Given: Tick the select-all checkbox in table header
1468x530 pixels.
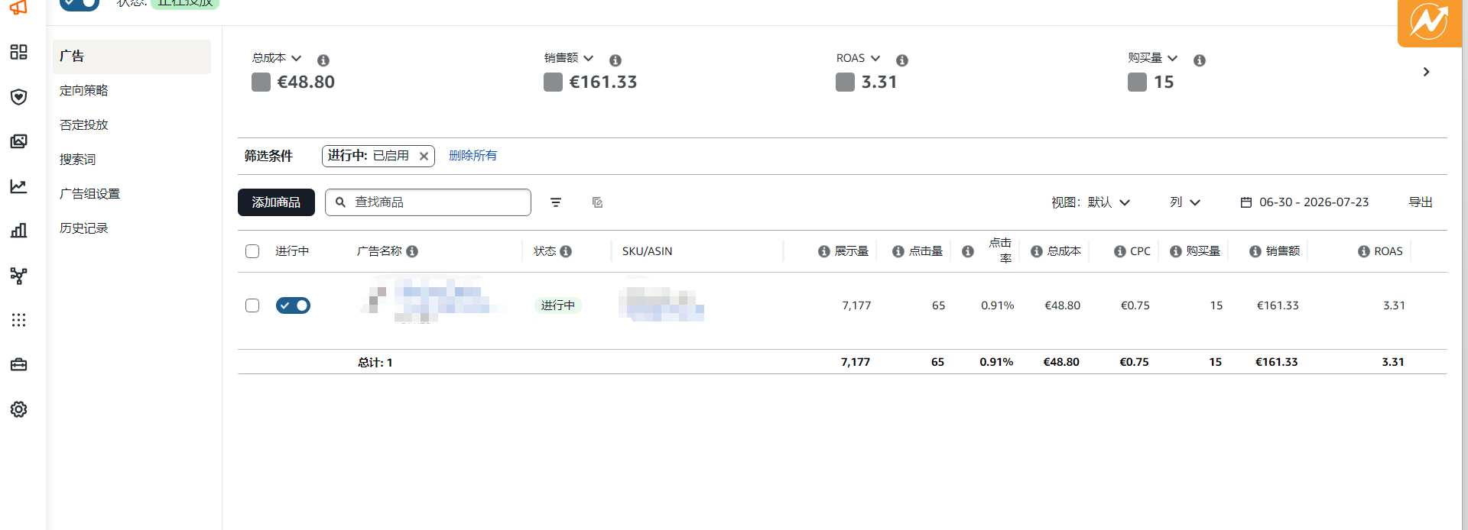Looking at the screenshot, I should point(252,251).
